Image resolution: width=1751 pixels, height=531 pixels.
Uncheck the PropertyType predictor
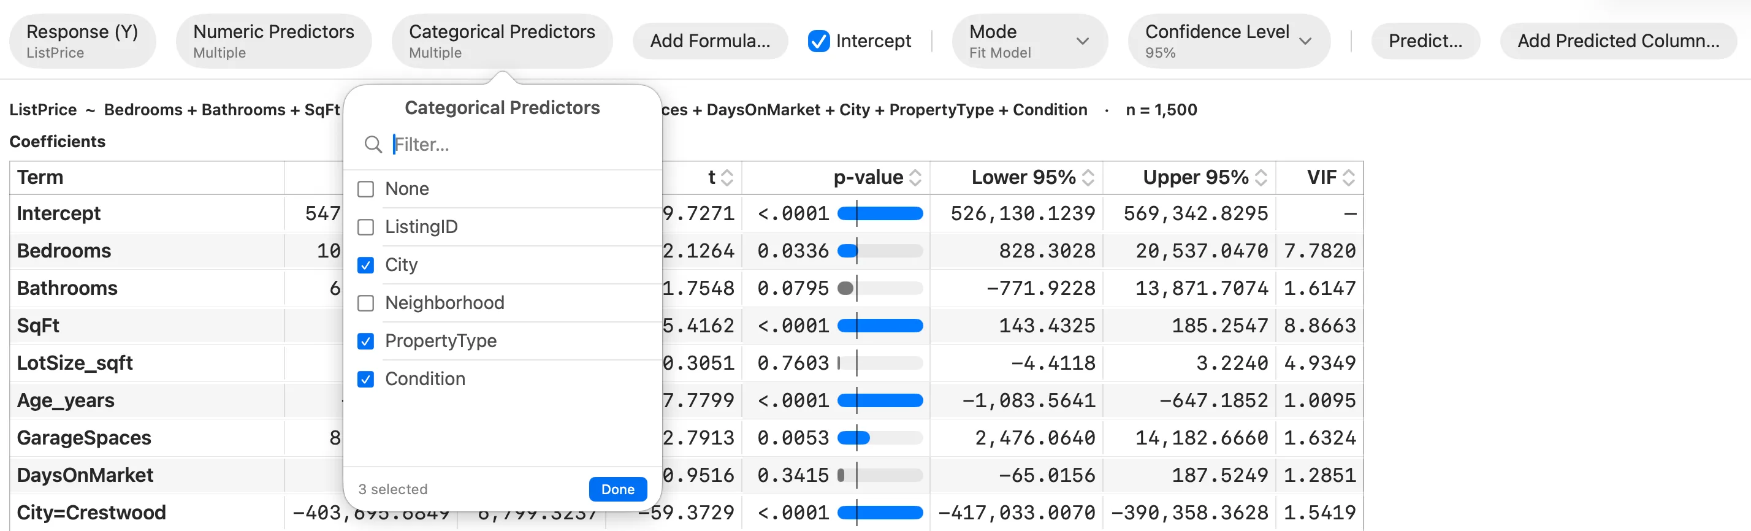point(365,342)
